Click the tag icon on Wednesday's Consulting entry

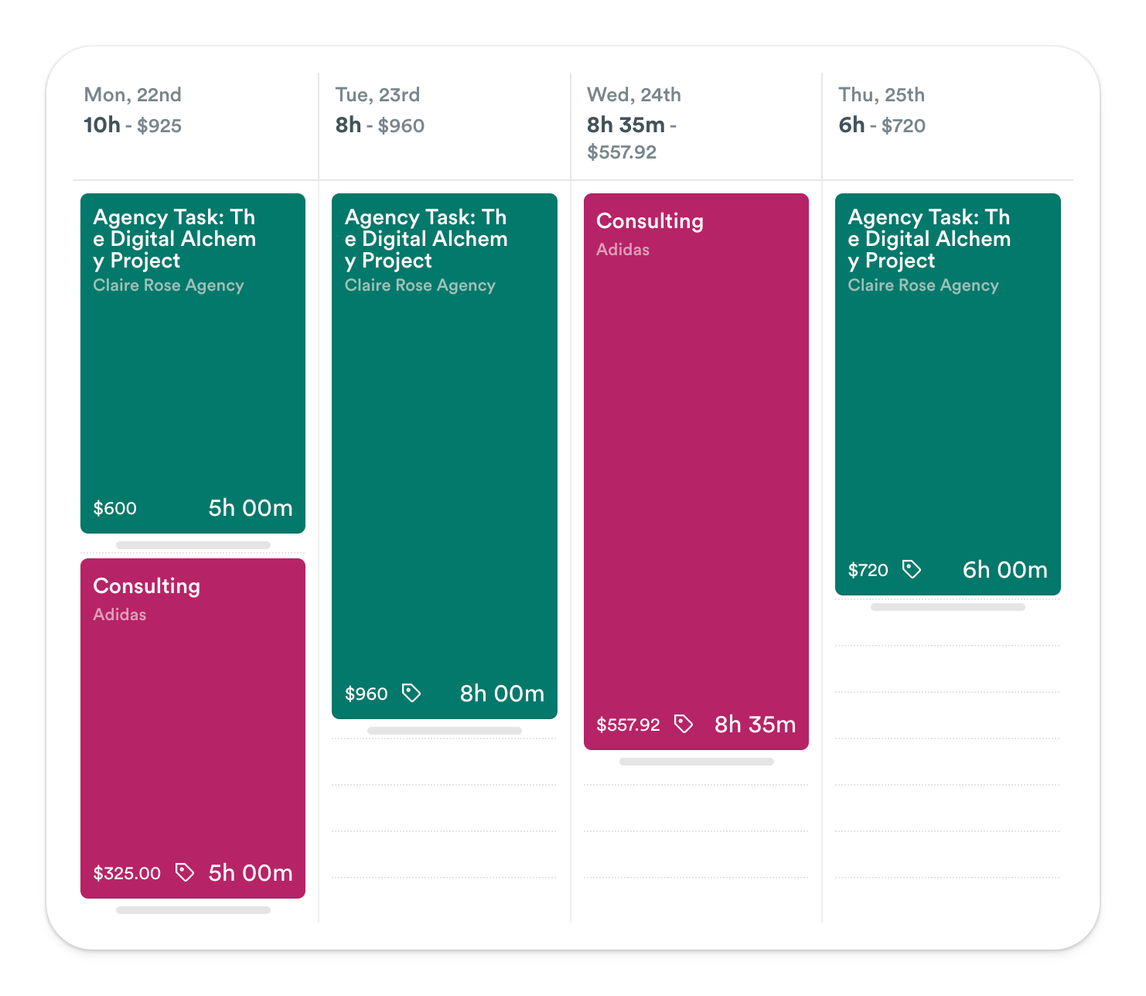(x=684, y=724)
